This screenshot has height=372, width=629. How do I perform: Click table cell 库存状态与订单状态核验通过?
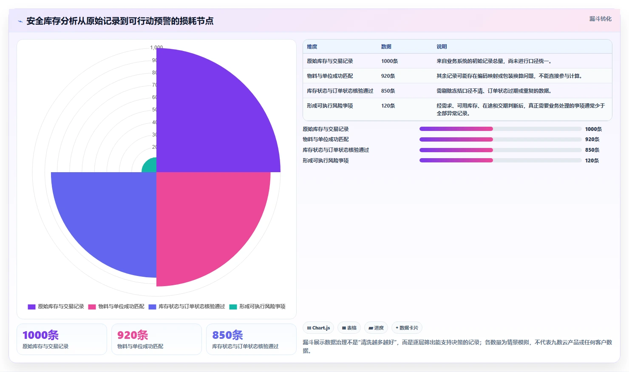point(340,91)
